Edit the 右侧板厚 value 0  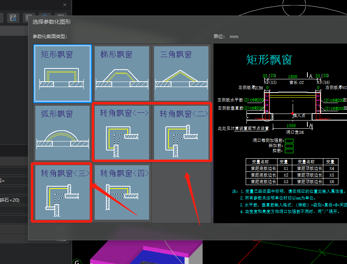tap(318, 87)
